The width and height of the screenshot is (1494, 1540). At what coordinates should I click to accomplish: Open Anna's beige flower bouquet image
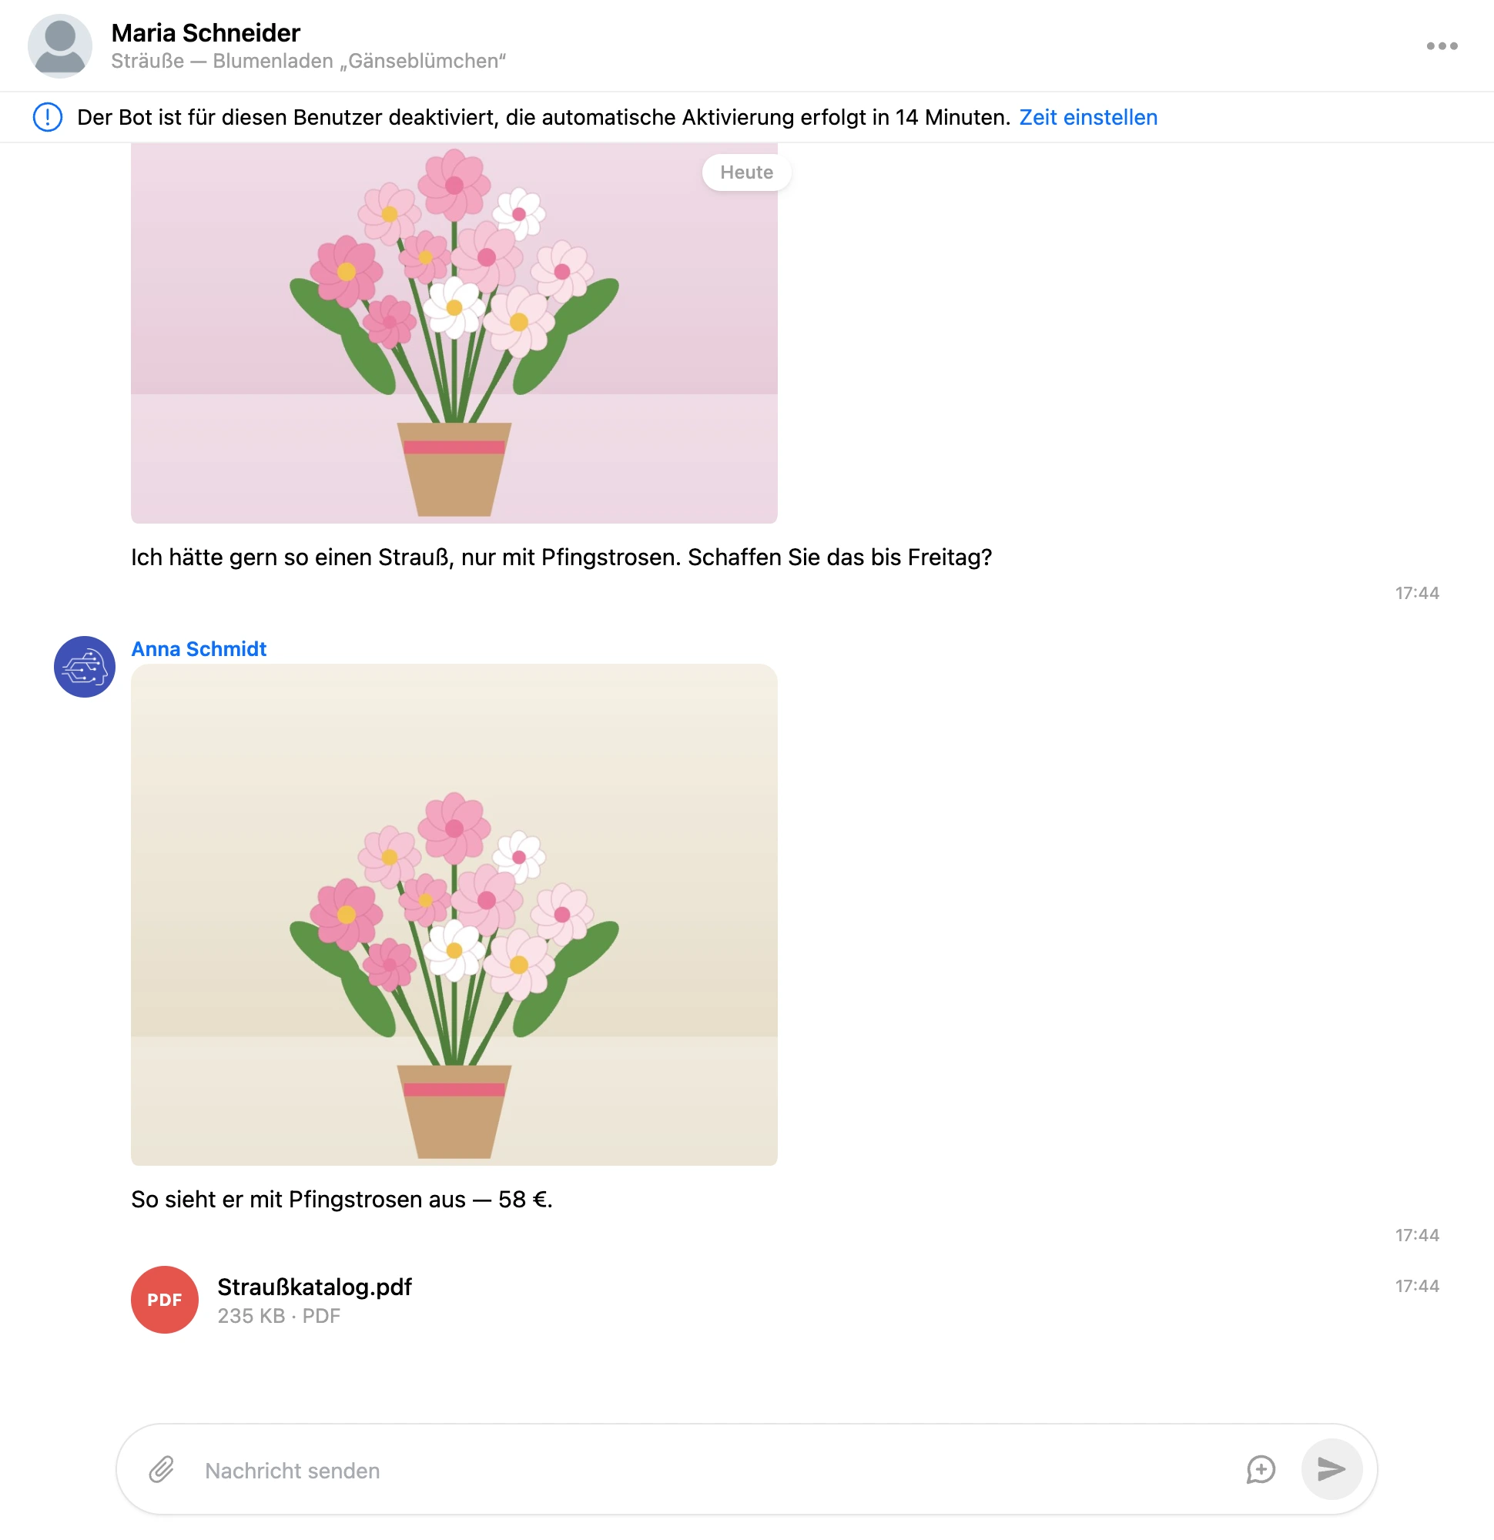(454, 915)
